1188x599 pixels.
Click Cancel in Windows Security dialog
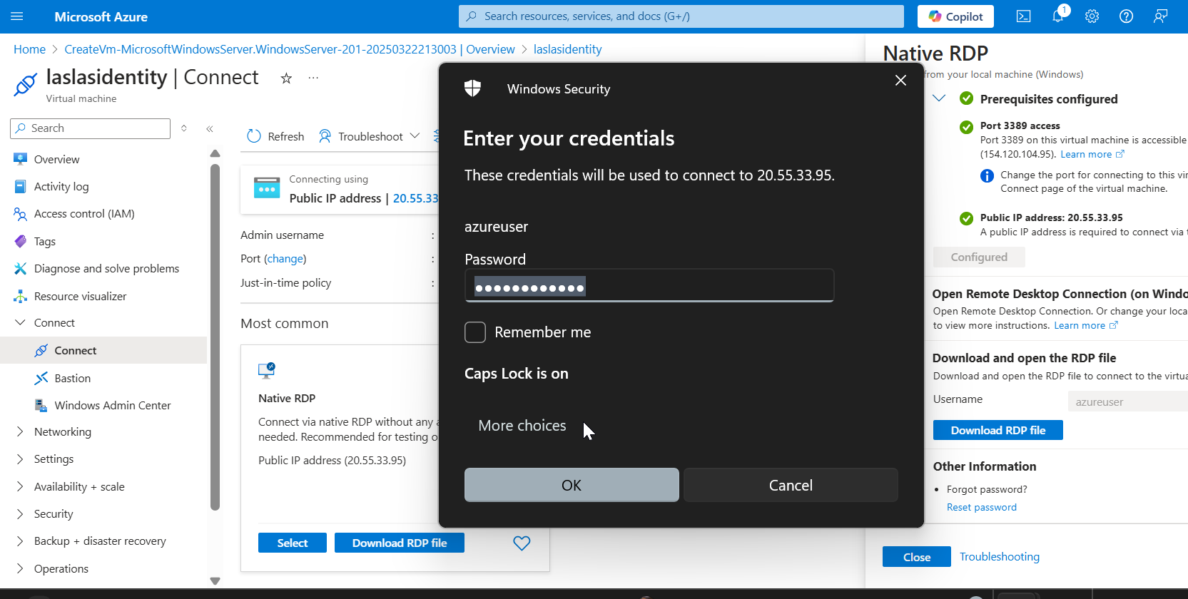(791, 485)
